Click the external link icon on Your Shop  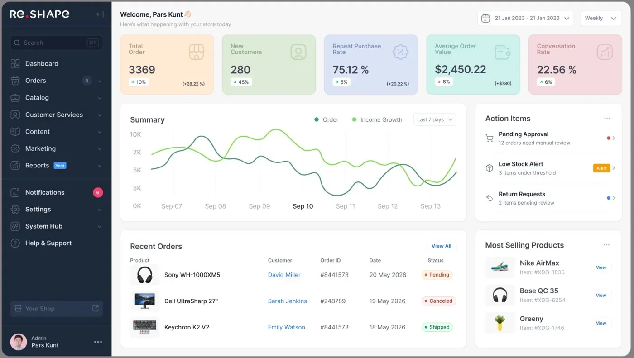(x=96, y=308)
